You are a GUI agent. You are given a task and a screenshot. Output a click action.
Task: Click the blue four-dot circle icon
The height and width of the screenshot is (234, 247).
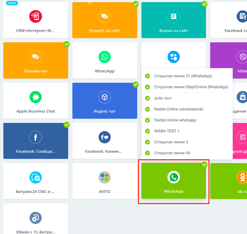174,57
